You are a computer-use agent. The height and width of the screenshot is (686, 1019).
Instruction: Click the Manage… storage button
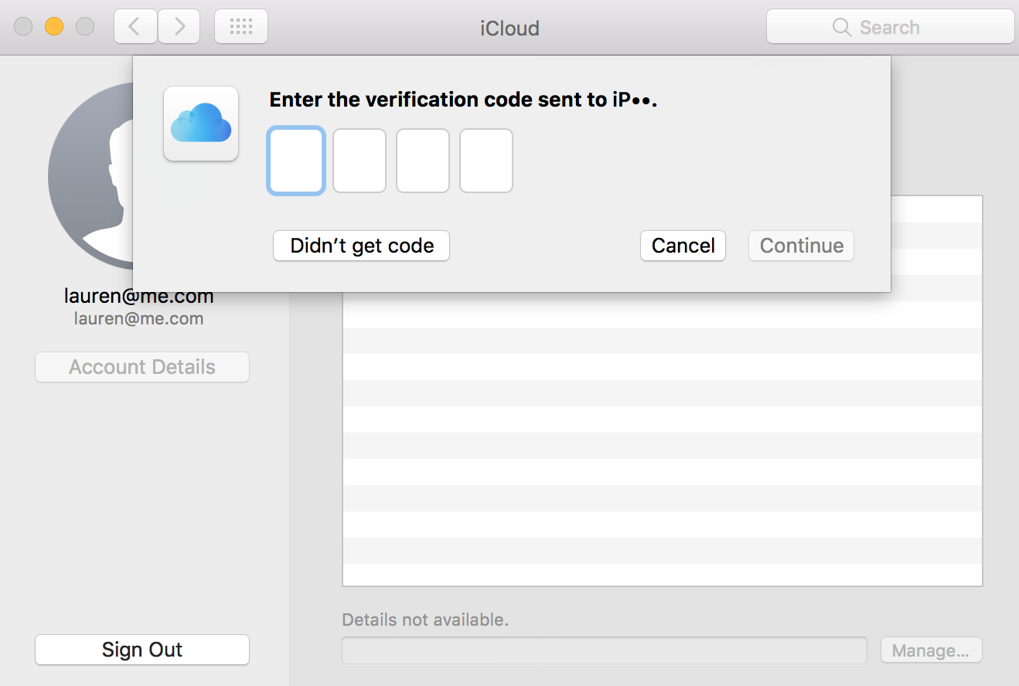coord(931,650)
